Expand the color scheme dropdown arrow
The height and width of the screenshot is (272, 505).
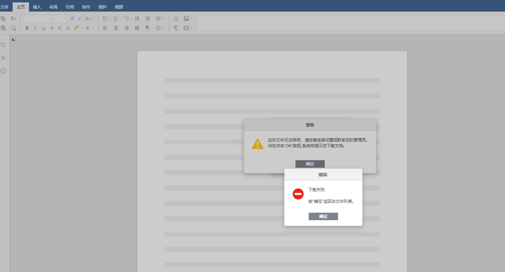pos(192,18)
